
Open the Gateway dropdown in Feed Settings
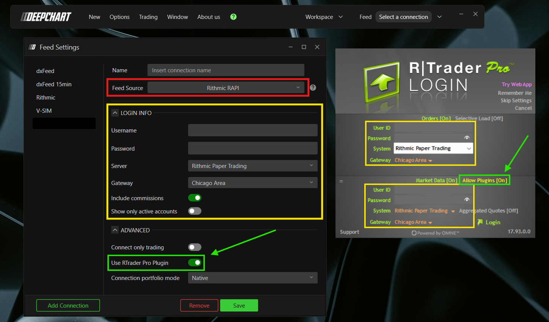click(253, 183)
